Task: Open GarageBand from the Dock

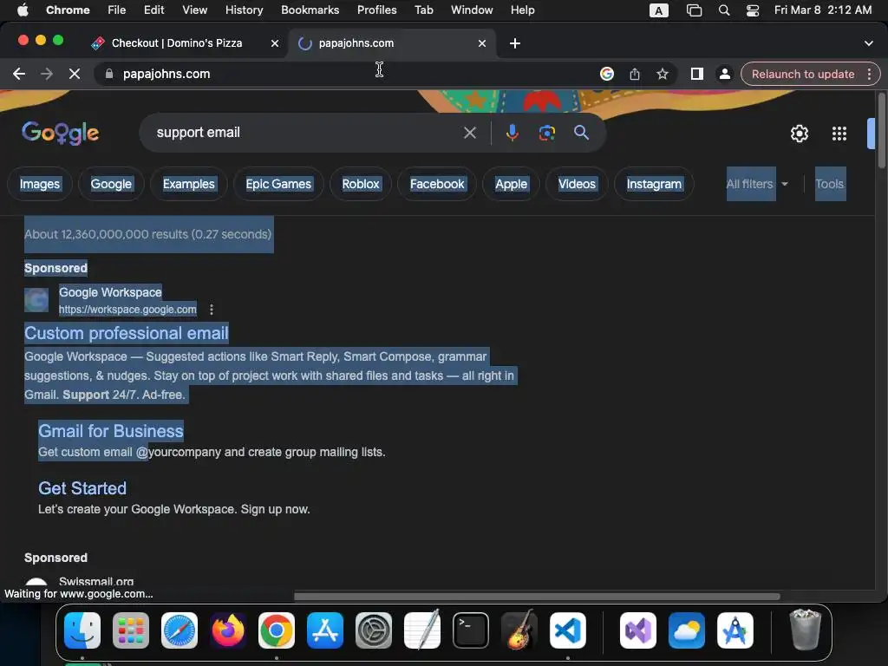Action: 519,630
